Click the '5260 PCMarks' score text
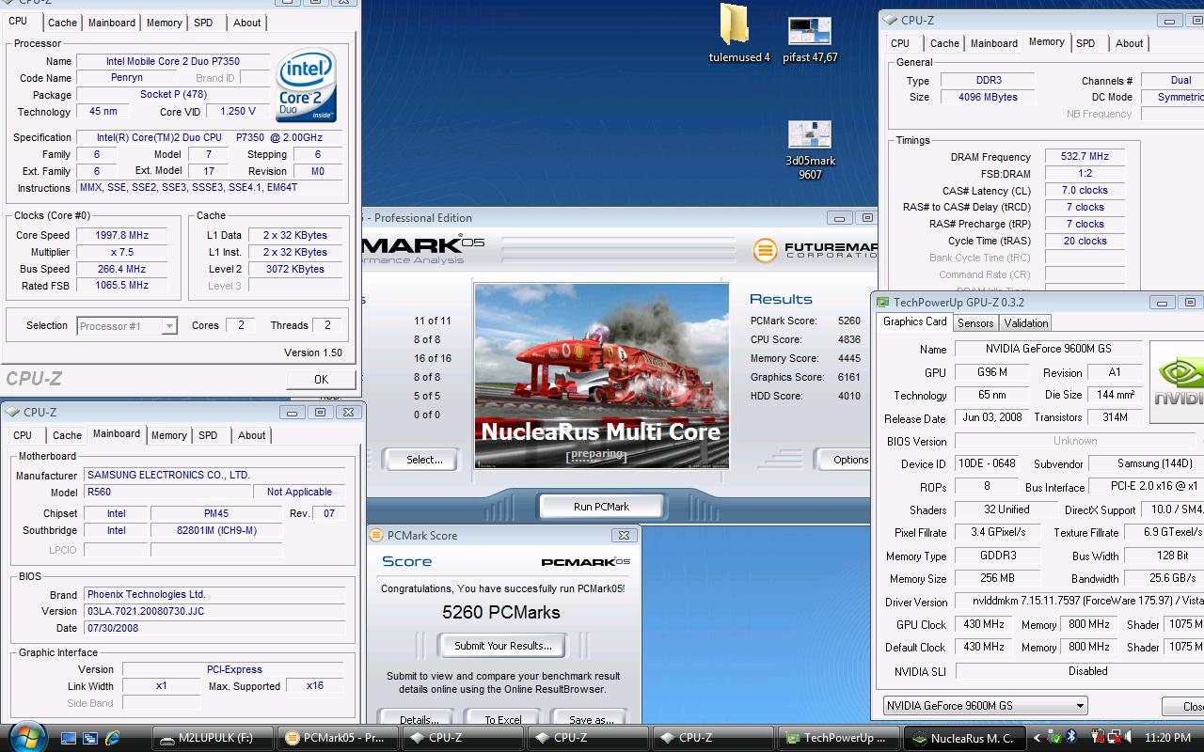Viewport: 1204px width, 752px height. tap(501, 612)
